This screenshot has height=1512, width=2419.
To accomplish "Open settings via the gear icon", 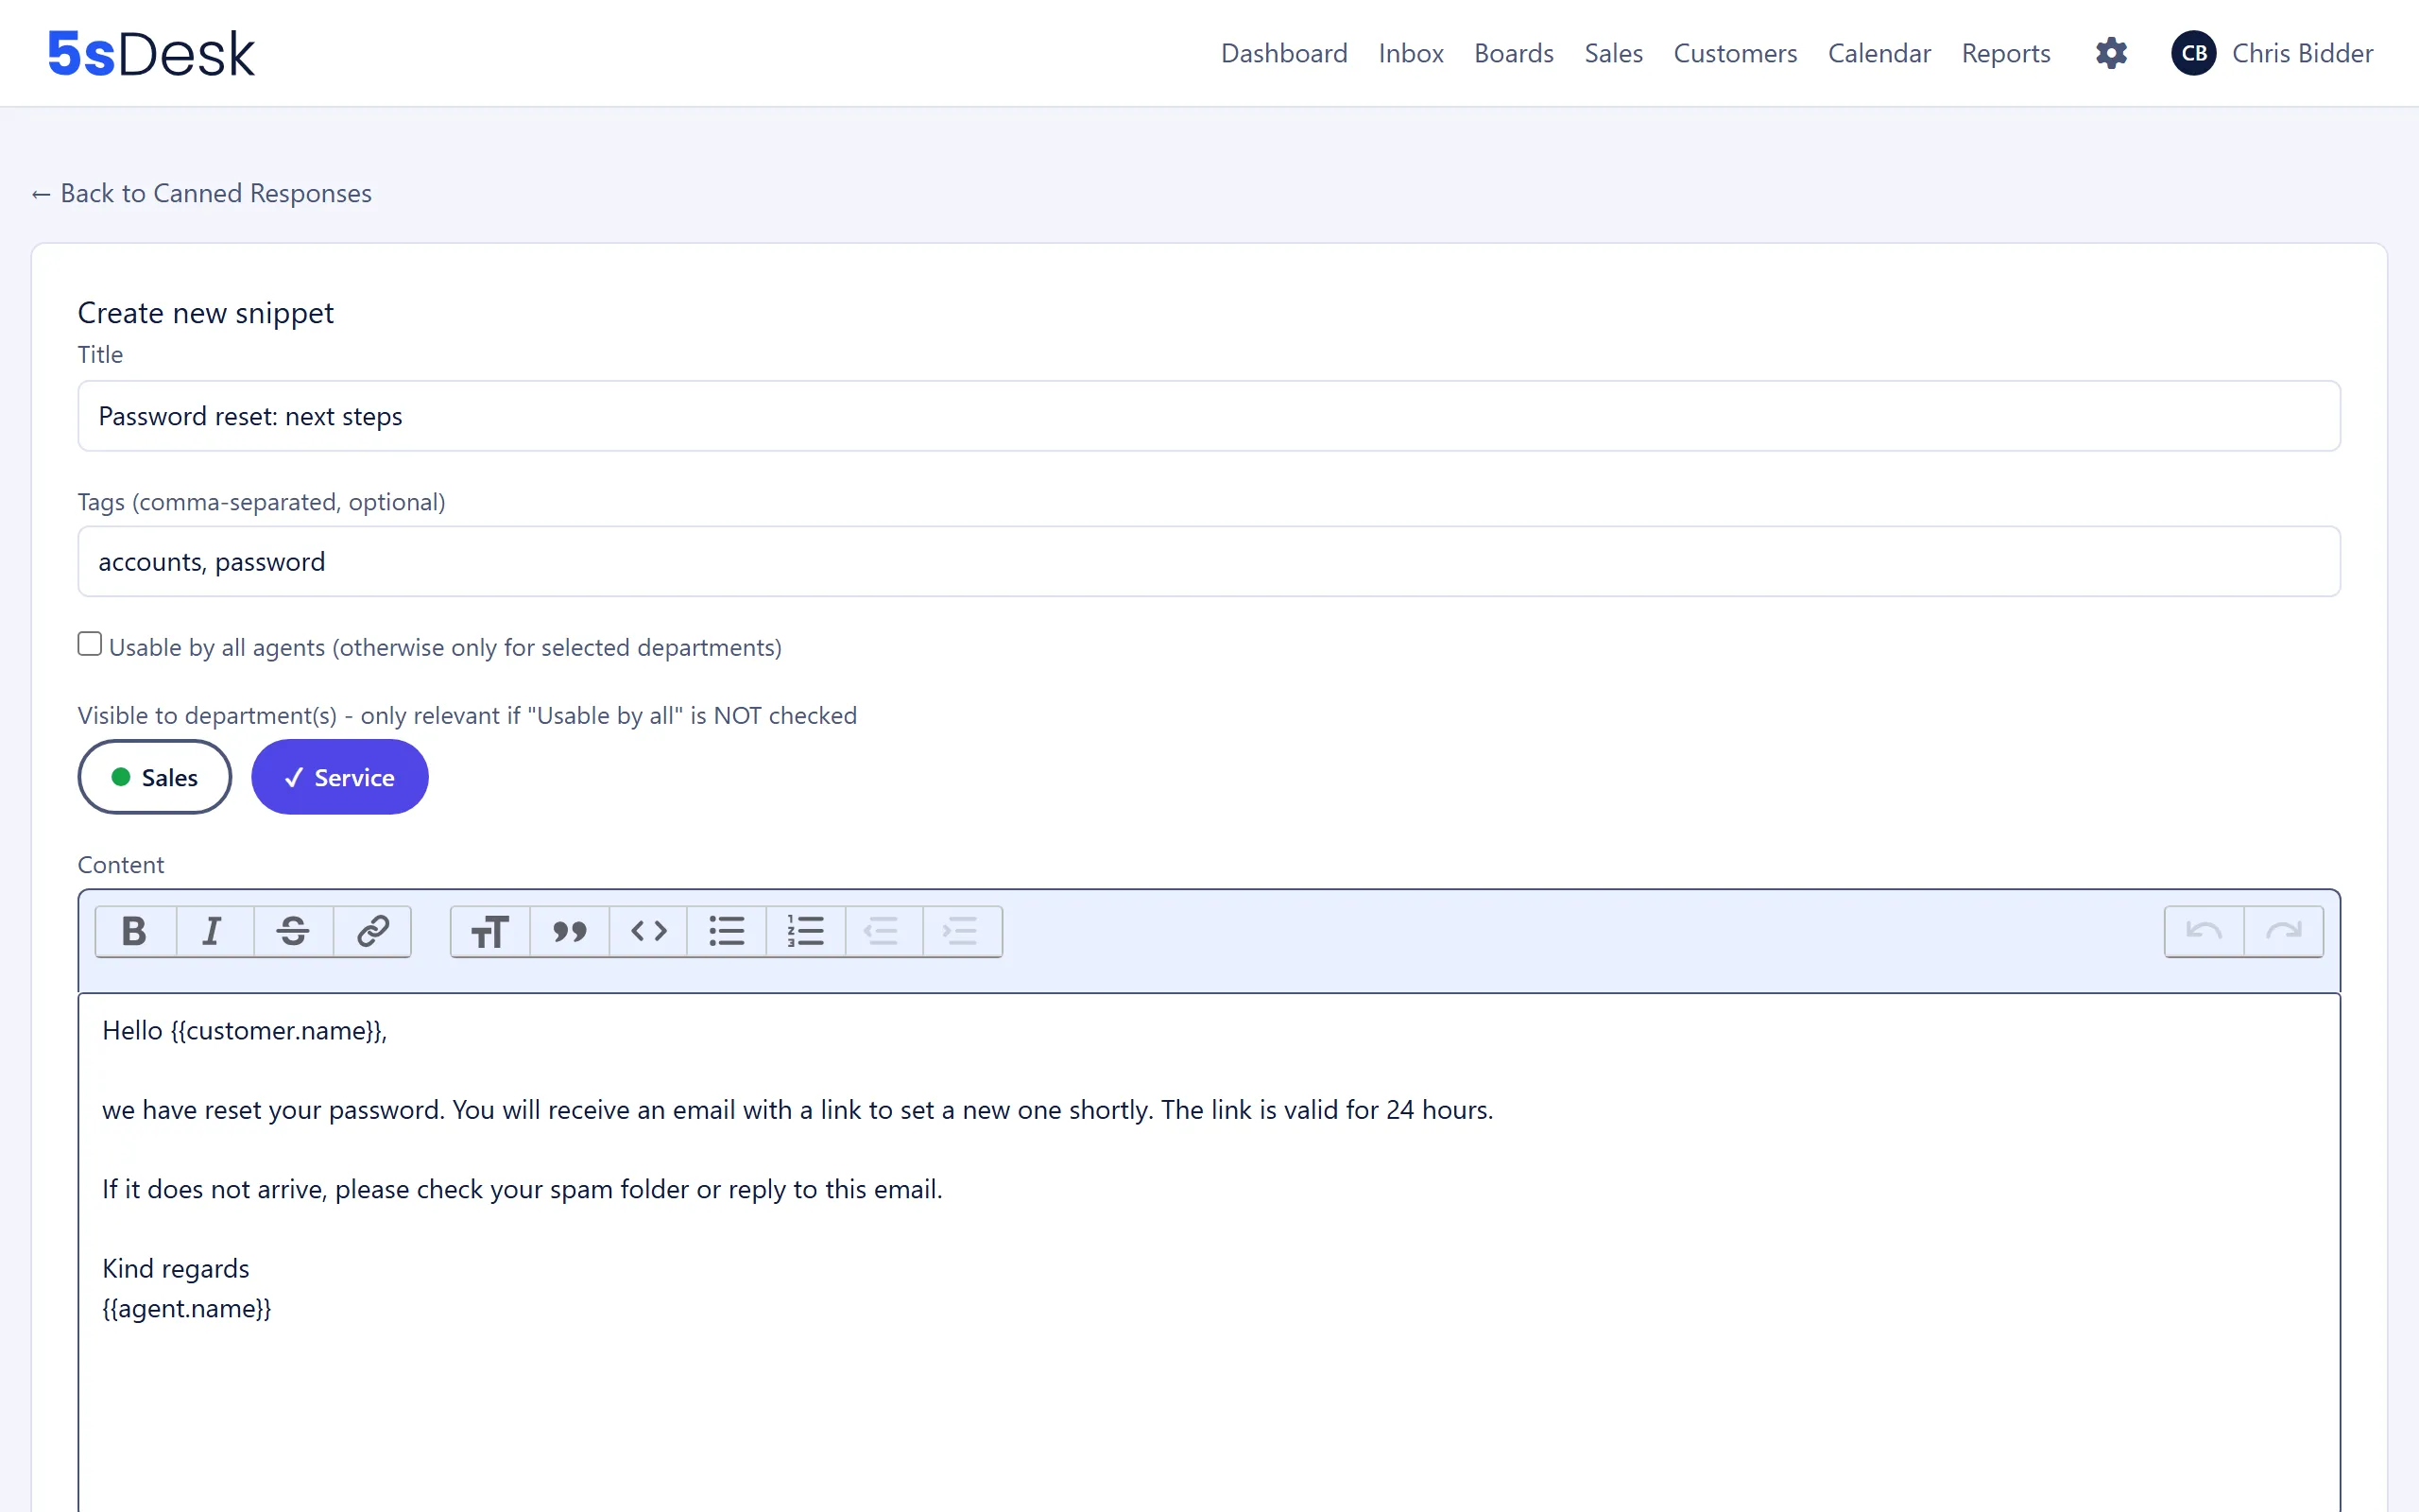I will [2111, 53].
